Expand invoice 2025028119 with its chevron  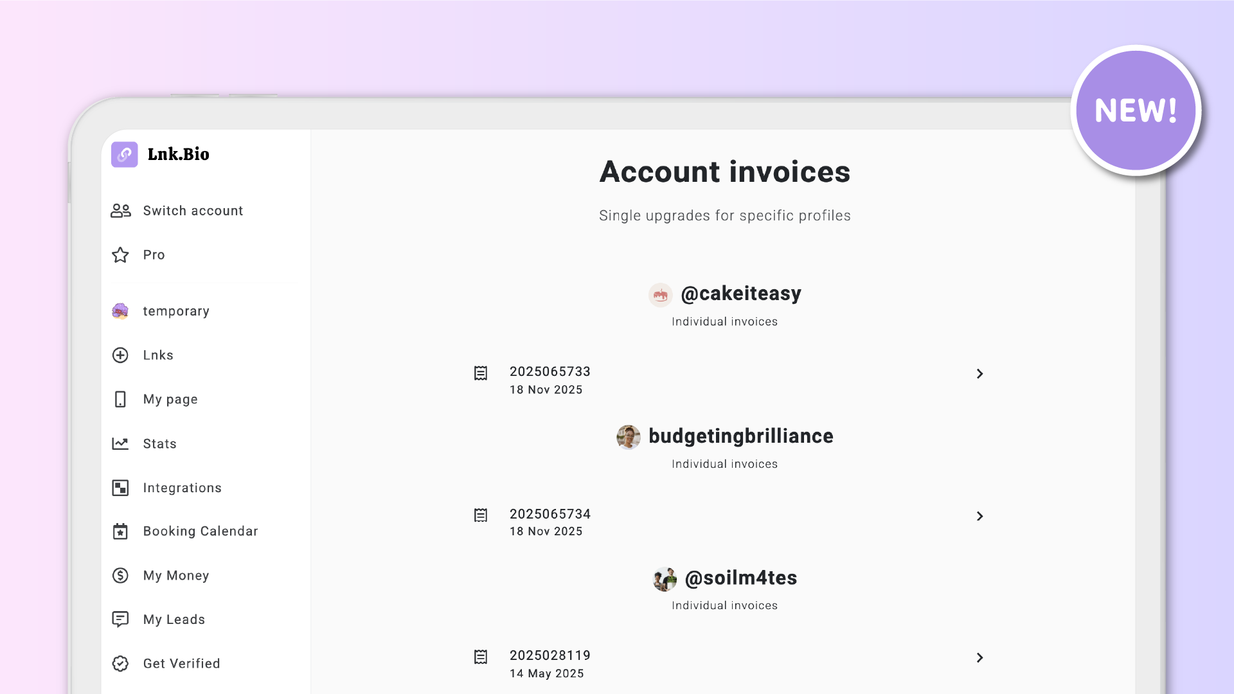(x=980, y=657)
